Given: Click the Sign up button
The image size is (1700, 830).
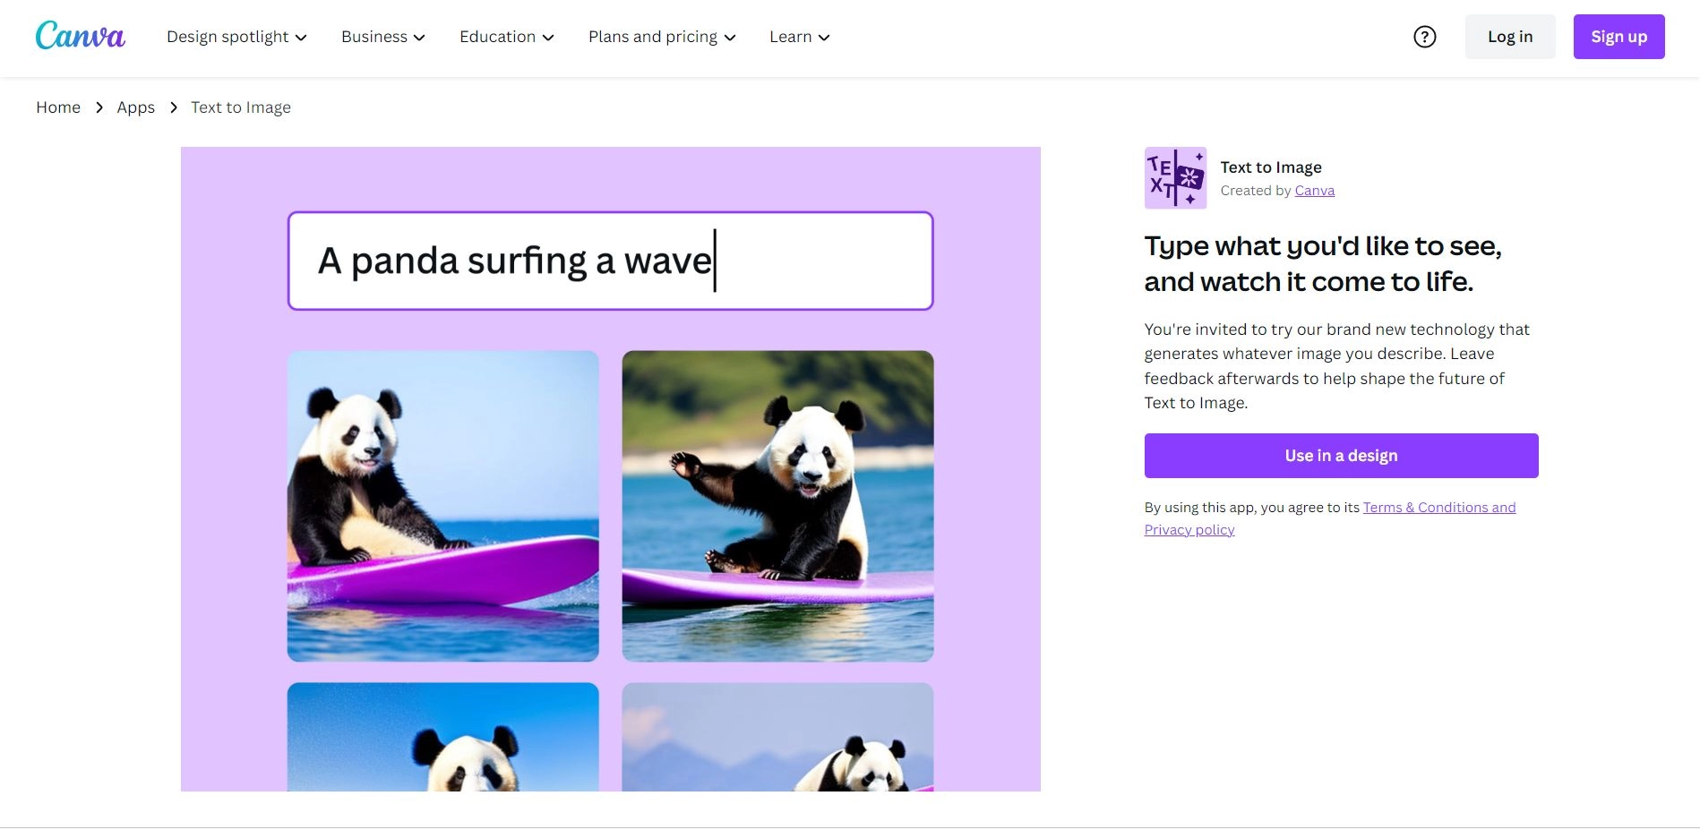Looking at the screenshot, I should pos(1618,37).
